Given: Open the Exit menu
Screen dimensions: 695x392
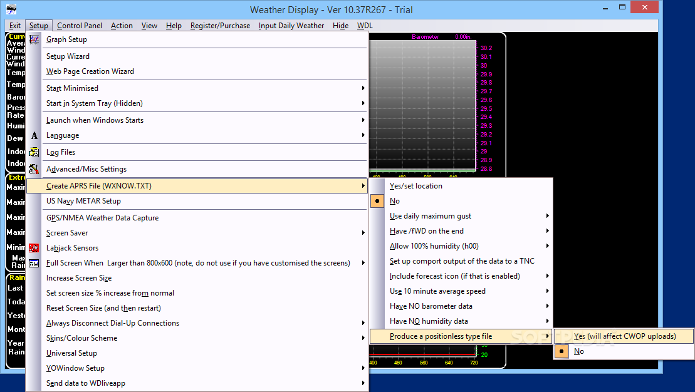Looking at the screenshot, I should click(15, 26).
